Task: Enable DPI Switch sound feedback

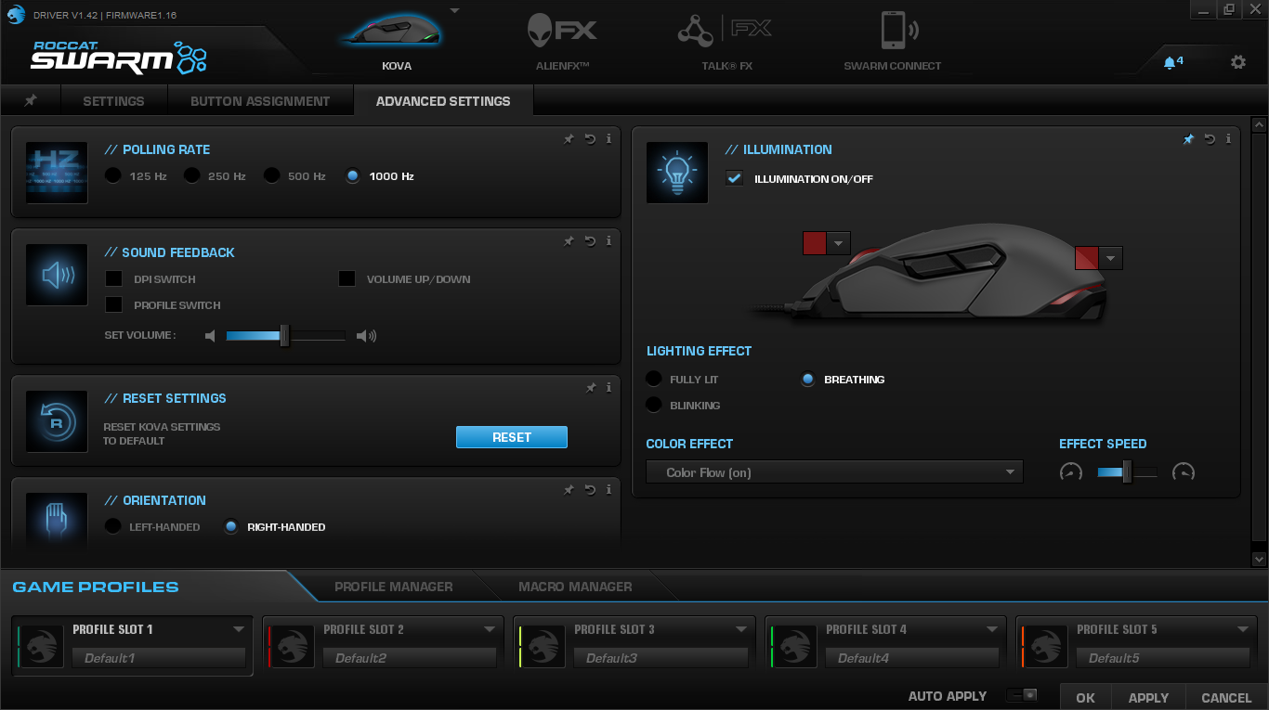Action: (113, 278)
